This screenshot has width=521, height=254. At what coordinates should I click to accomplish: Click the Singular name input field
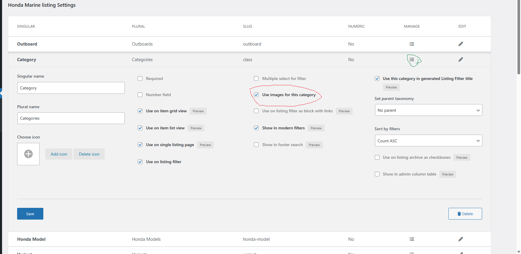(71, 88)
